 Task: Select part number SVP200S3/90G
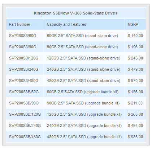[x=22, y=47]
